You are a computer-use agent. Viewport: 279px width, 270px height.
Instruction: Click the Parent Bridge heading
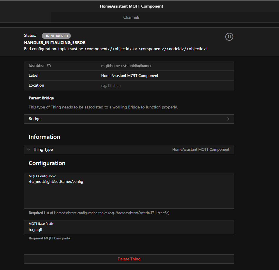click(41, 98)
